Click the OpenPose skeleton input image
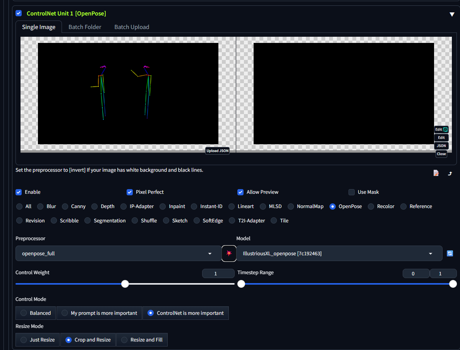 pyautogui.click(x=128, y=94)
